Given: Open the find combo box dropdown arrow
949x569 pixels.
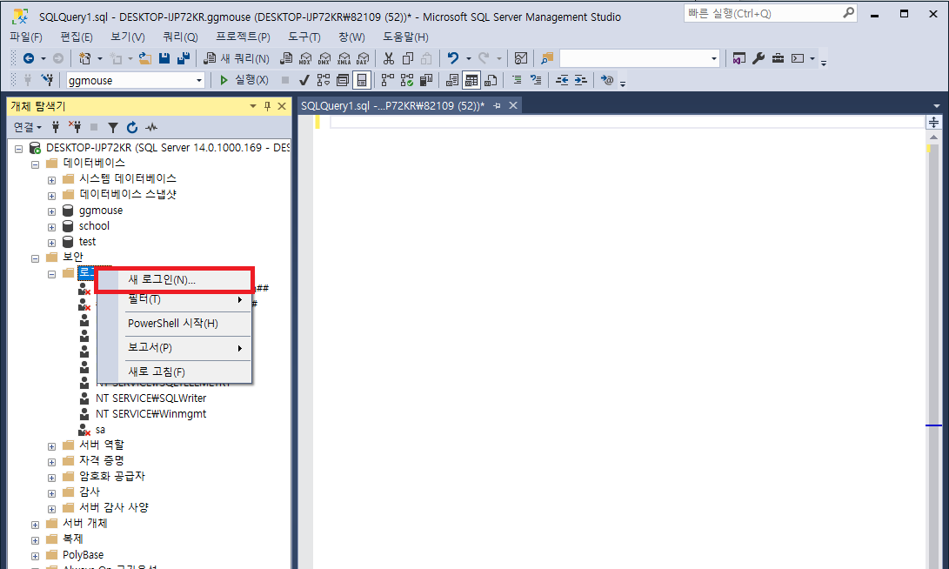Looking at the screenshot, I should pyautogui.click(x=713, y=58).
